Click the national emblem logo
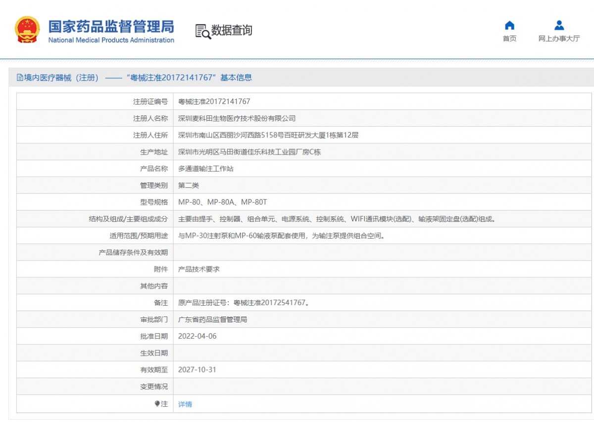The image size is (594, 422). point(27,30)
